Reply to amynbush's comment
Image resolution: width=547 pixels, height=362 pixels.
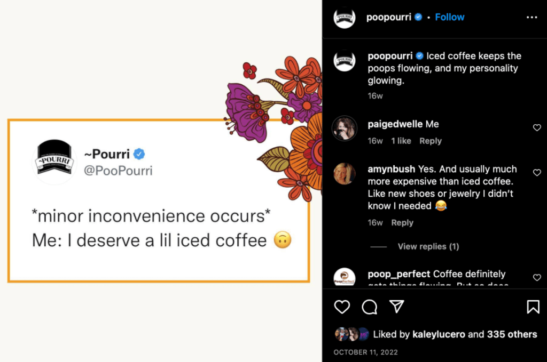(x=402, y=222)
